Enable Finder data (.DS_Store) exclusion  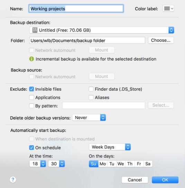(91, 89)
